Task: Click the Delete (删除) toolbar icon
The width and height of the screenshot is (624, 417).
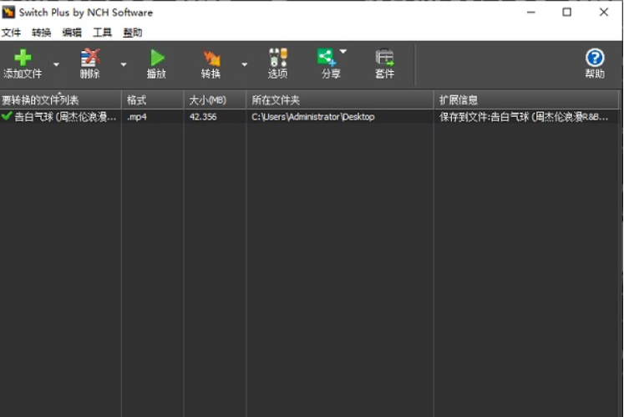Action: coord(90,58)
